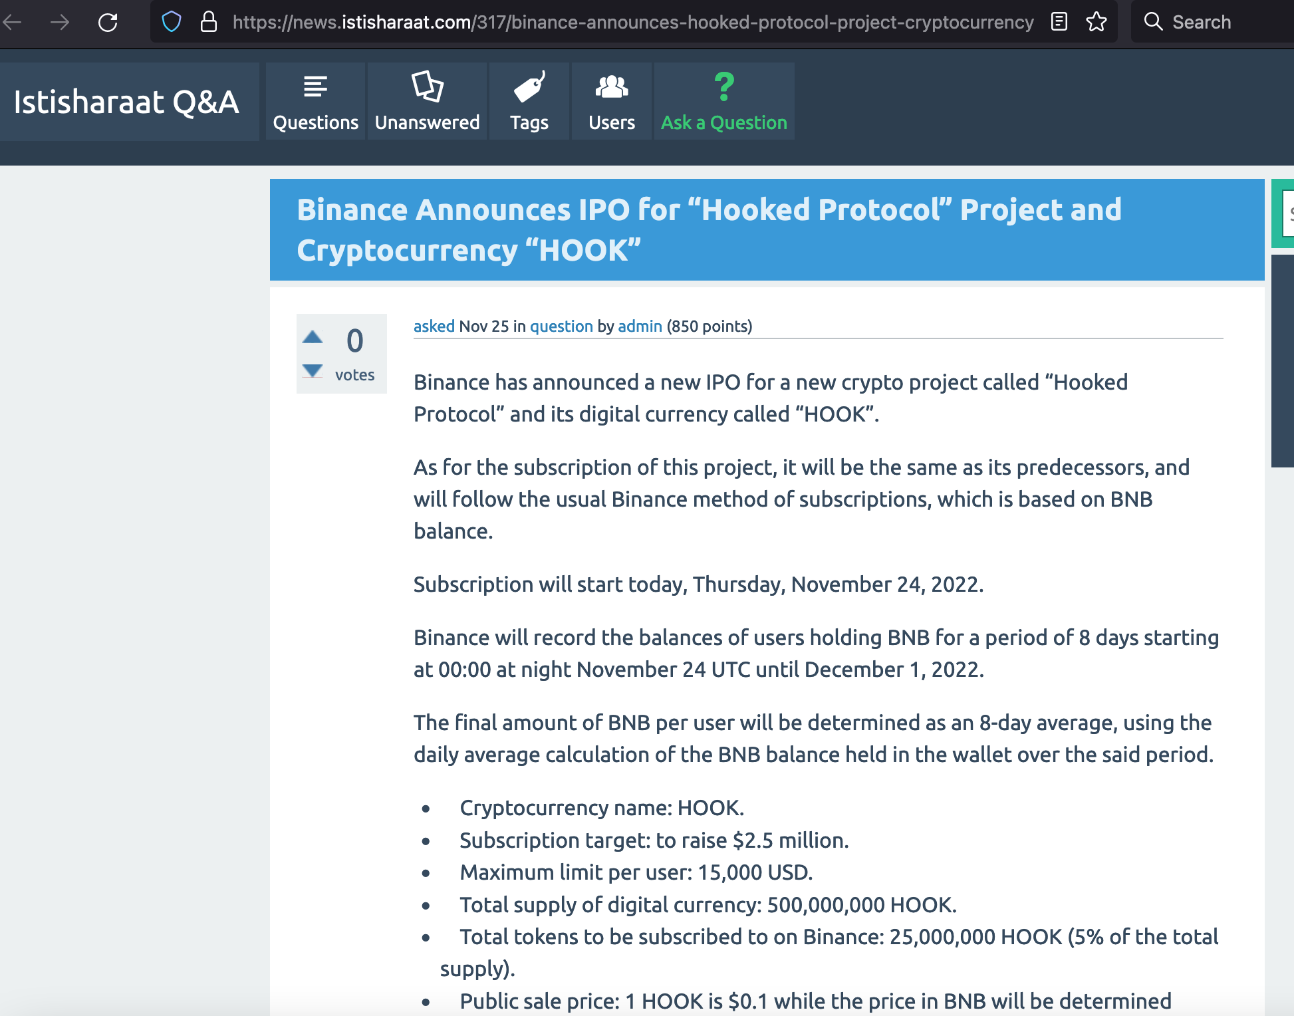Click the '(850 points)' text
The height and width of the screenshot is (1016, 1294).
pyautogui.click(x=710, y=326)
